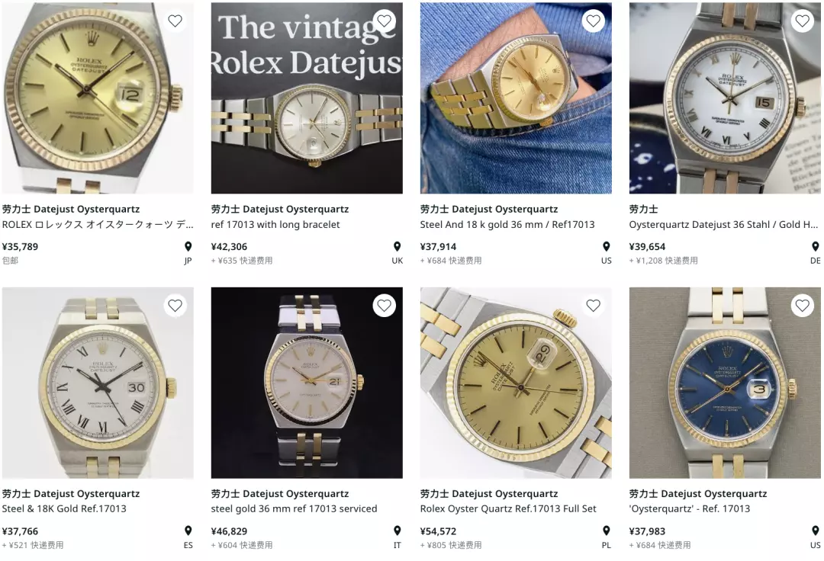Viewport: 824px width, 561px height.
Task: Heart the ¥46,829 serviced watch listing
Action: point(384,306)
